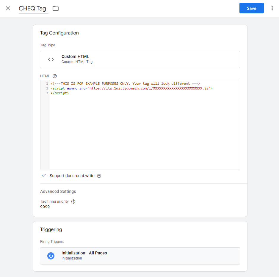
Task: Close the tag editor with X icon
Action: (8, 8)
